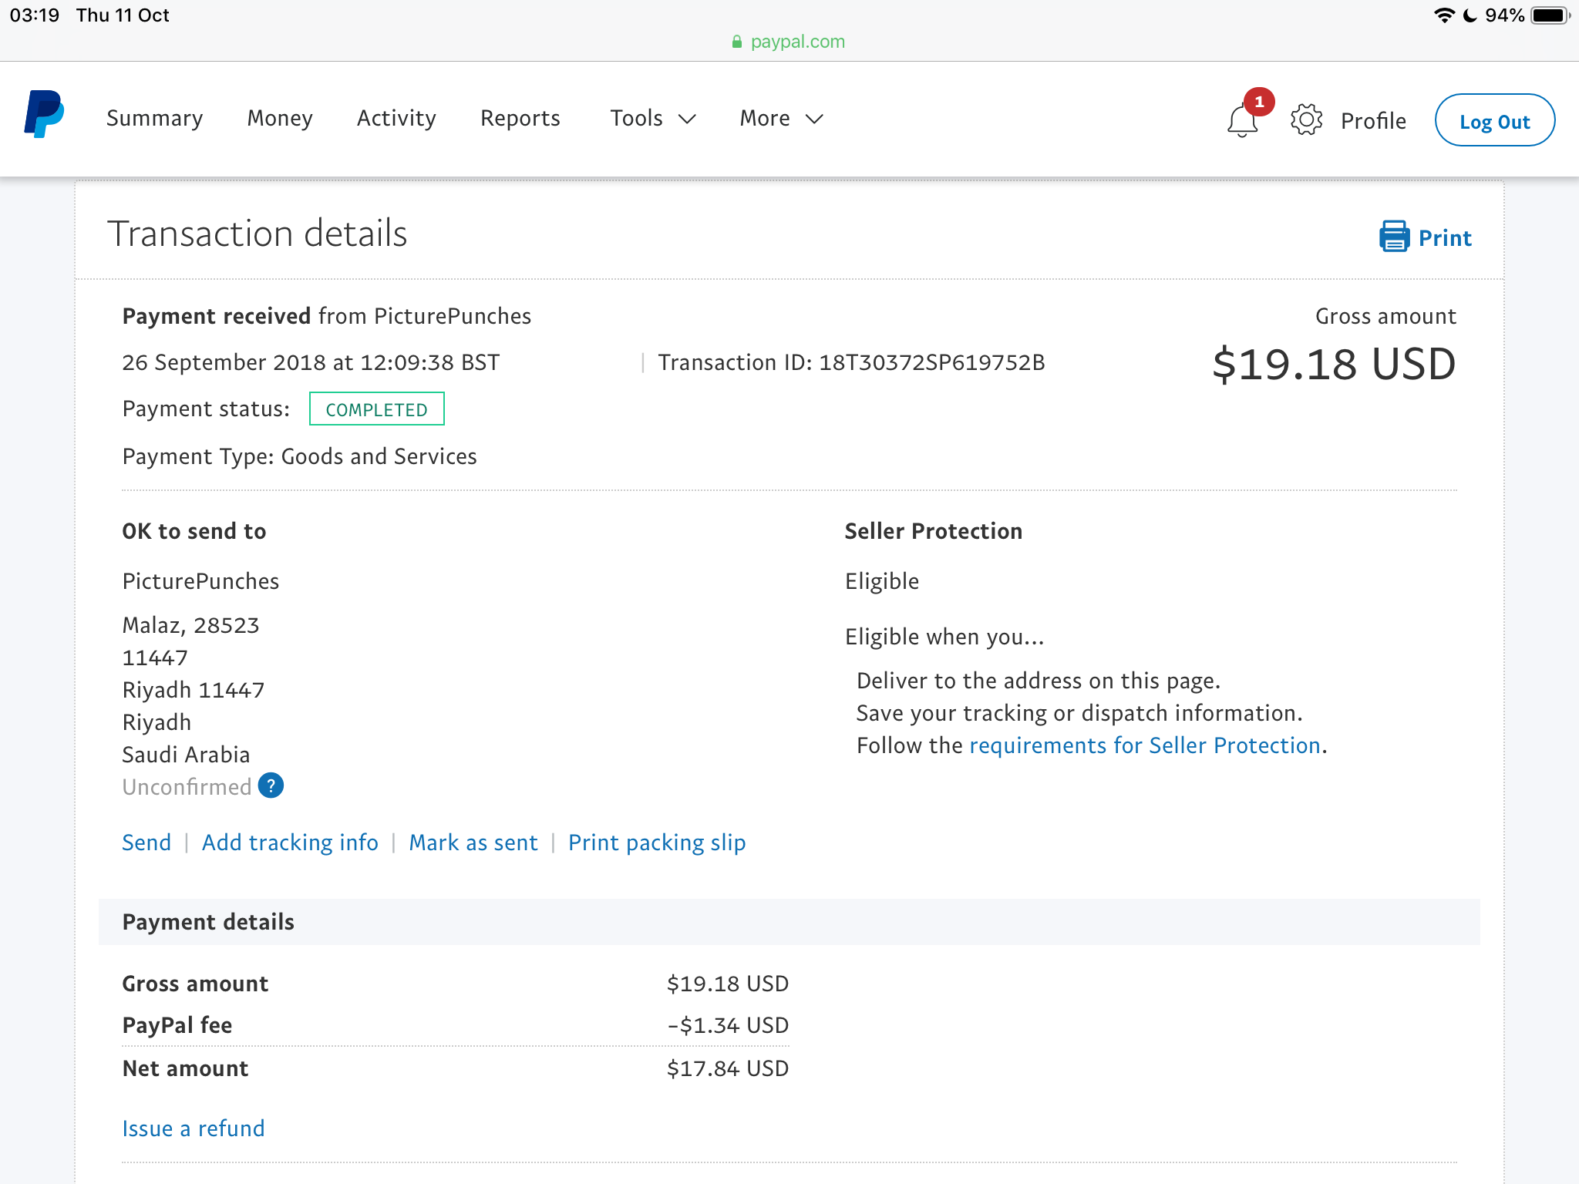Click Issue a refund link

pos(194,1128)
